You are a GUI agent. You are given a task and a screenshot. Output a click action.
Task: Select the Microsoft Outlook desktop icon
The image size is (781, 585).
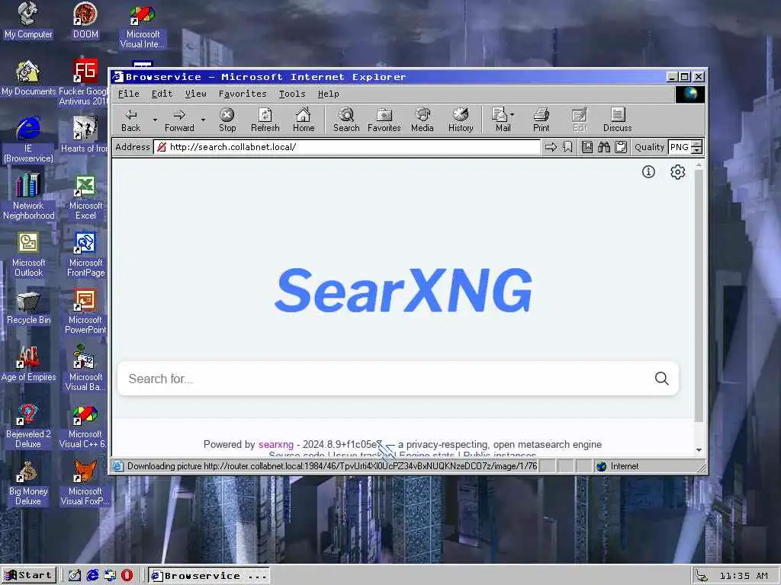(28, 254)
